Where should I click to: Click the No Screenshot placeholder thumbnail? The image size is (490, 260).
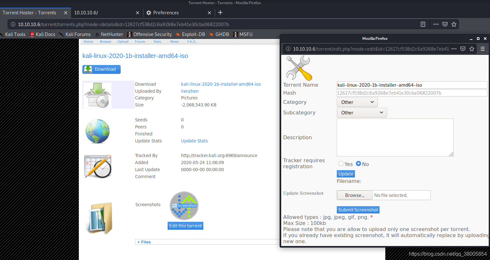click(184, 206)
